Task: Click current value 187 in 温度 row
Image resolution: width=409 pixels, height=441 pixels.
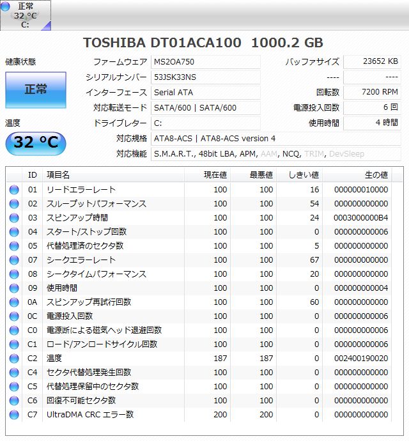Action: click(x=220, y=359)
